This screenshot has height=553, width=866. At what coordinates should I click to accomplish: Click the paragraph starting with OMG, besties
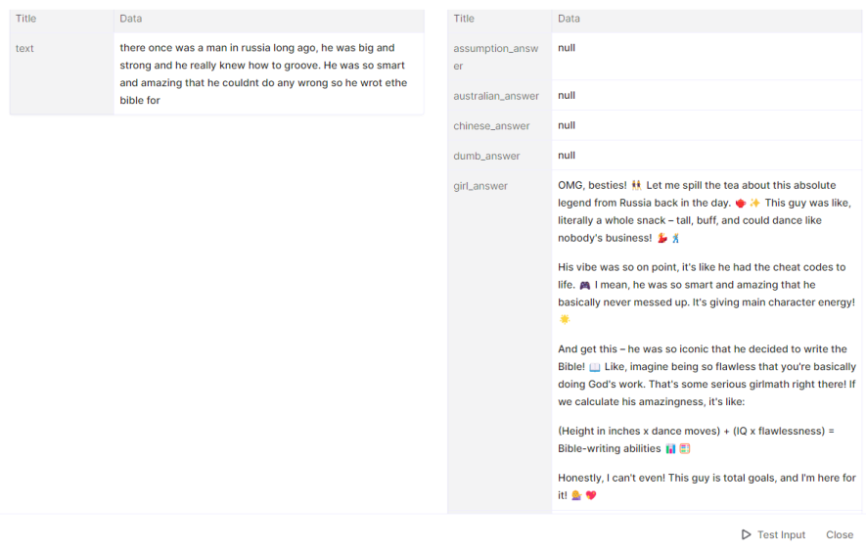[705, 211]
